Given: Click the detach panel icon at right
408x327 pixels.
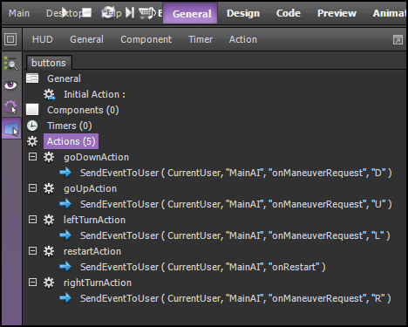Looking at the screenshot, I should 398,39.
